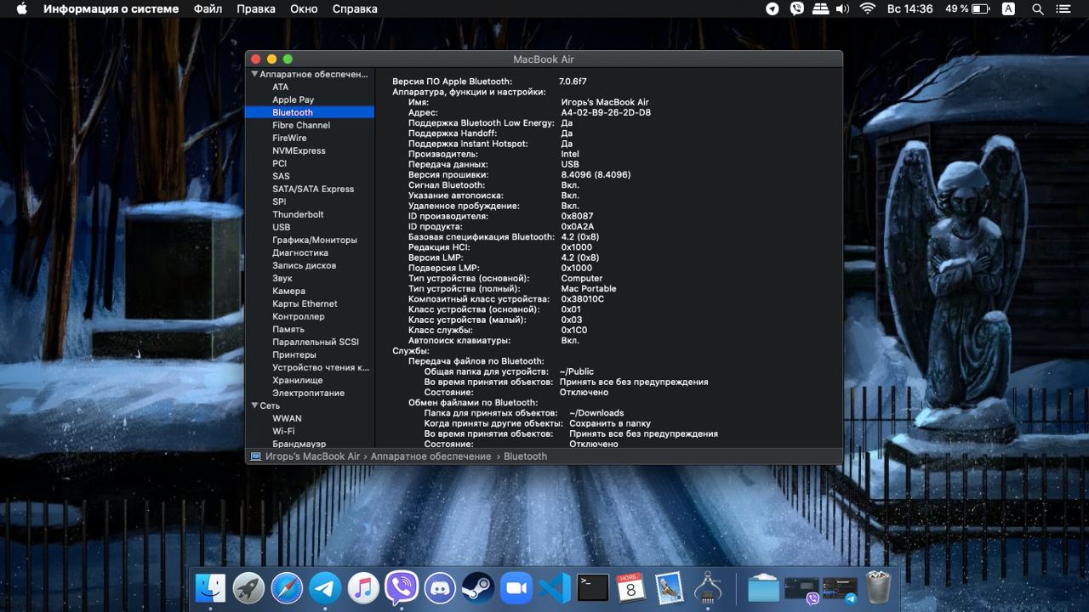Viewport: 1089px width, 612px height.
Task: Open Mail stamp icon in dock
Action: tap(670, 587)
